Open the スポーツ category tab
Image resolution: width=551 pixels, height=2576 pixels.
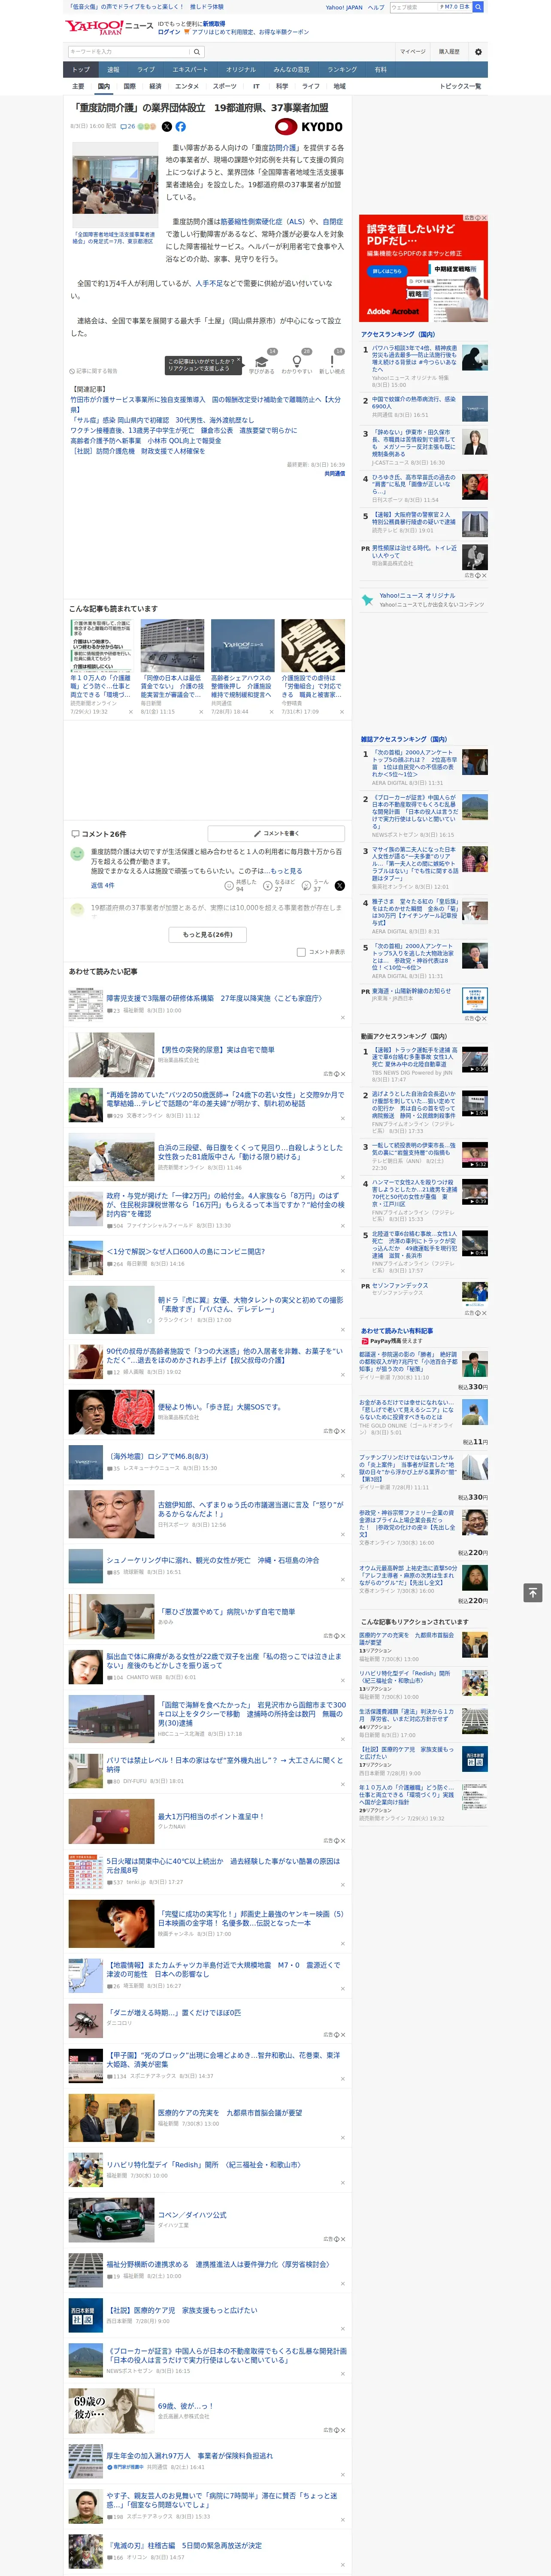tap(225, 86)
